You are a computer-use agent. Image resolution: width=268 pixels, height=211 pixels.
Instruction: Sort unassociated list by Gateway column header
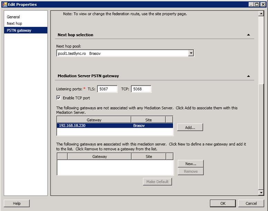click(x=94, y=120)
